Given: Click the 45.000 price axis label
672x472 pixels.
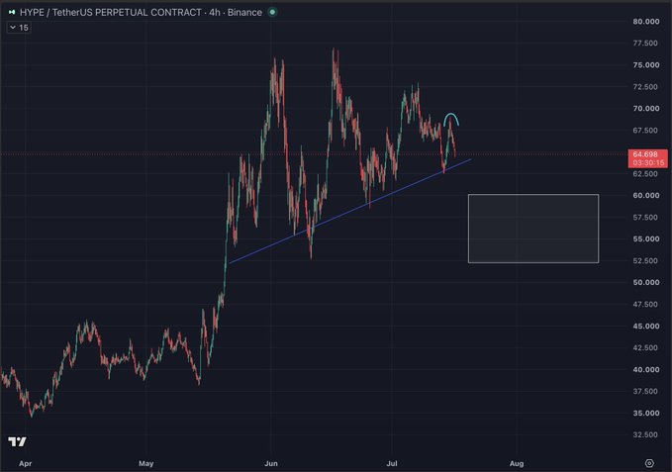Looking at the screenshot, I should tap(646, 326).
